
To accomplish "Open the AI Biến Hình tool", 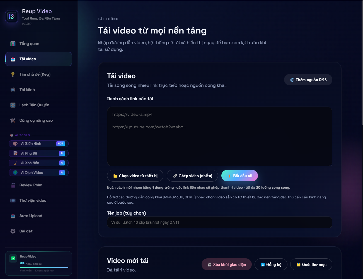I will 38,144.
